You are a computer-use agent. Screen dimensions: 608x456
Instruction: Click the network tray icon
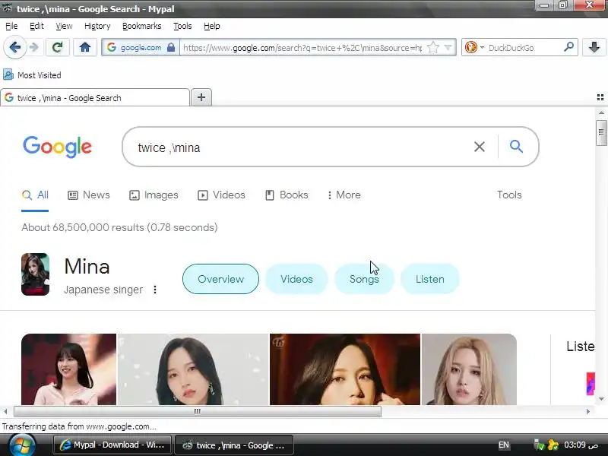539,445
